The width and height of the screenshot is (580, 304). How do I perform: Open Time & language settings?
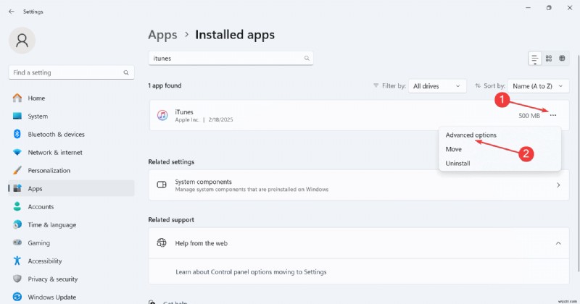71,224
